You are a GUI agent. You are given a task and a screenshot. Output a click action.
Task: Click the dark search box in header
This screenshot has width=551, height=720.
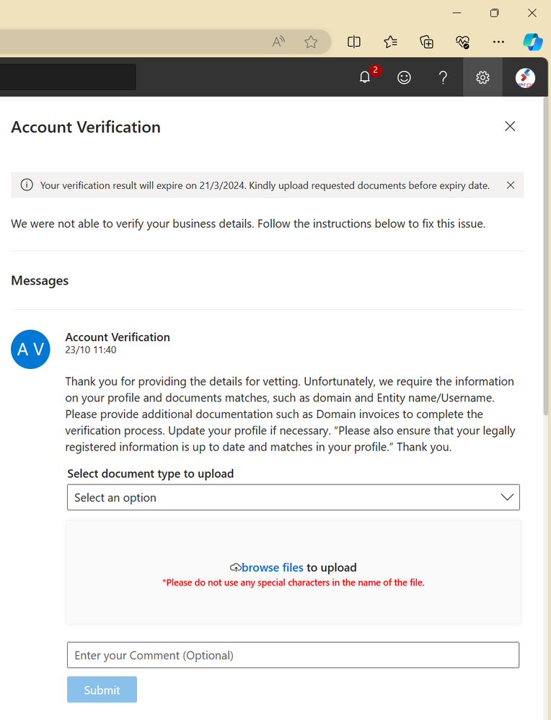[68, 76]
